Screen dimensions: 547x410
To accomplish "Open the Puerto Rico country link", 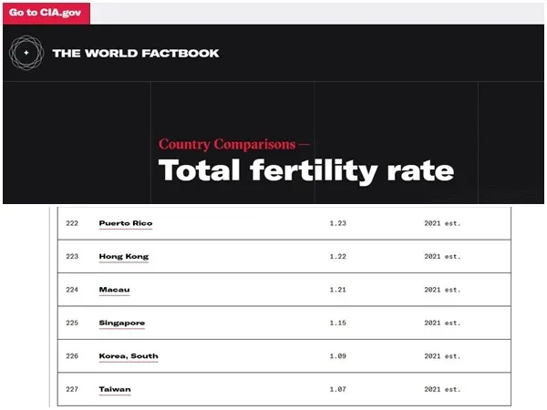I will 126,223.
